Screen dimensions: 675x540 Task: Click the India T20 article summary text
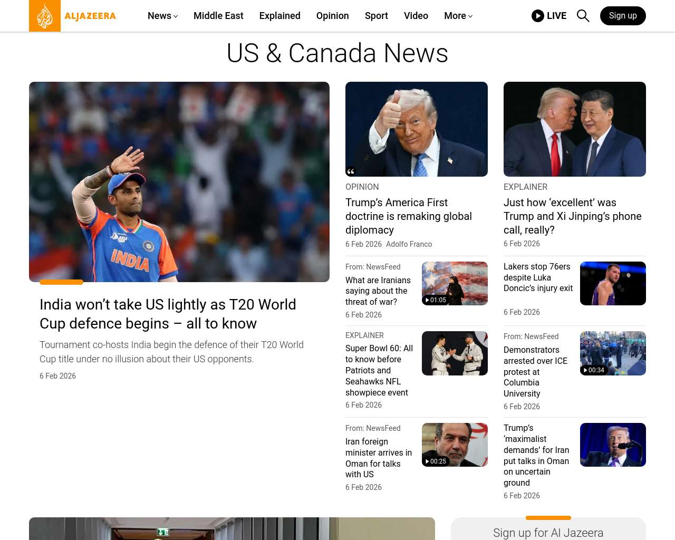tap(171, 352)
